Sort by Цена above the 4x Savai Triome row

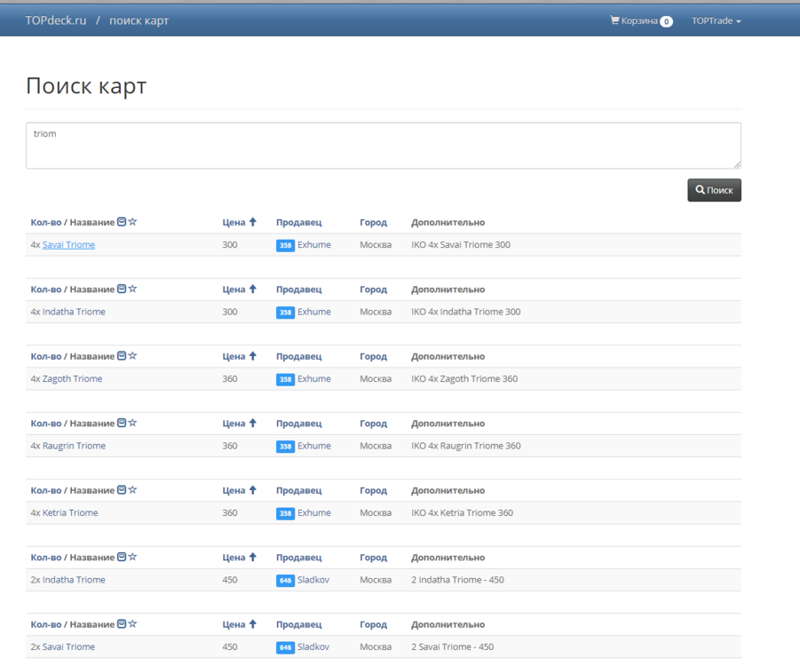coord(234,222)
